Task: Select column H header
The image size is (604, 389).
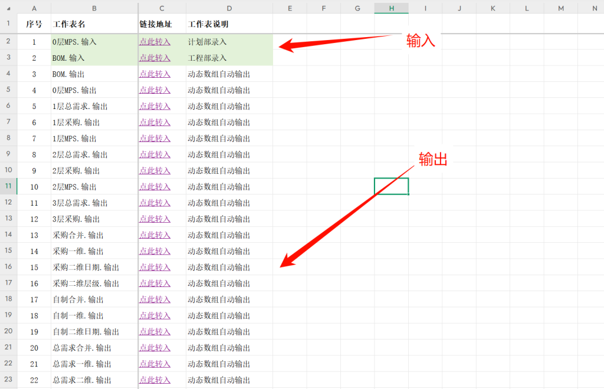Action: (392, 8)
